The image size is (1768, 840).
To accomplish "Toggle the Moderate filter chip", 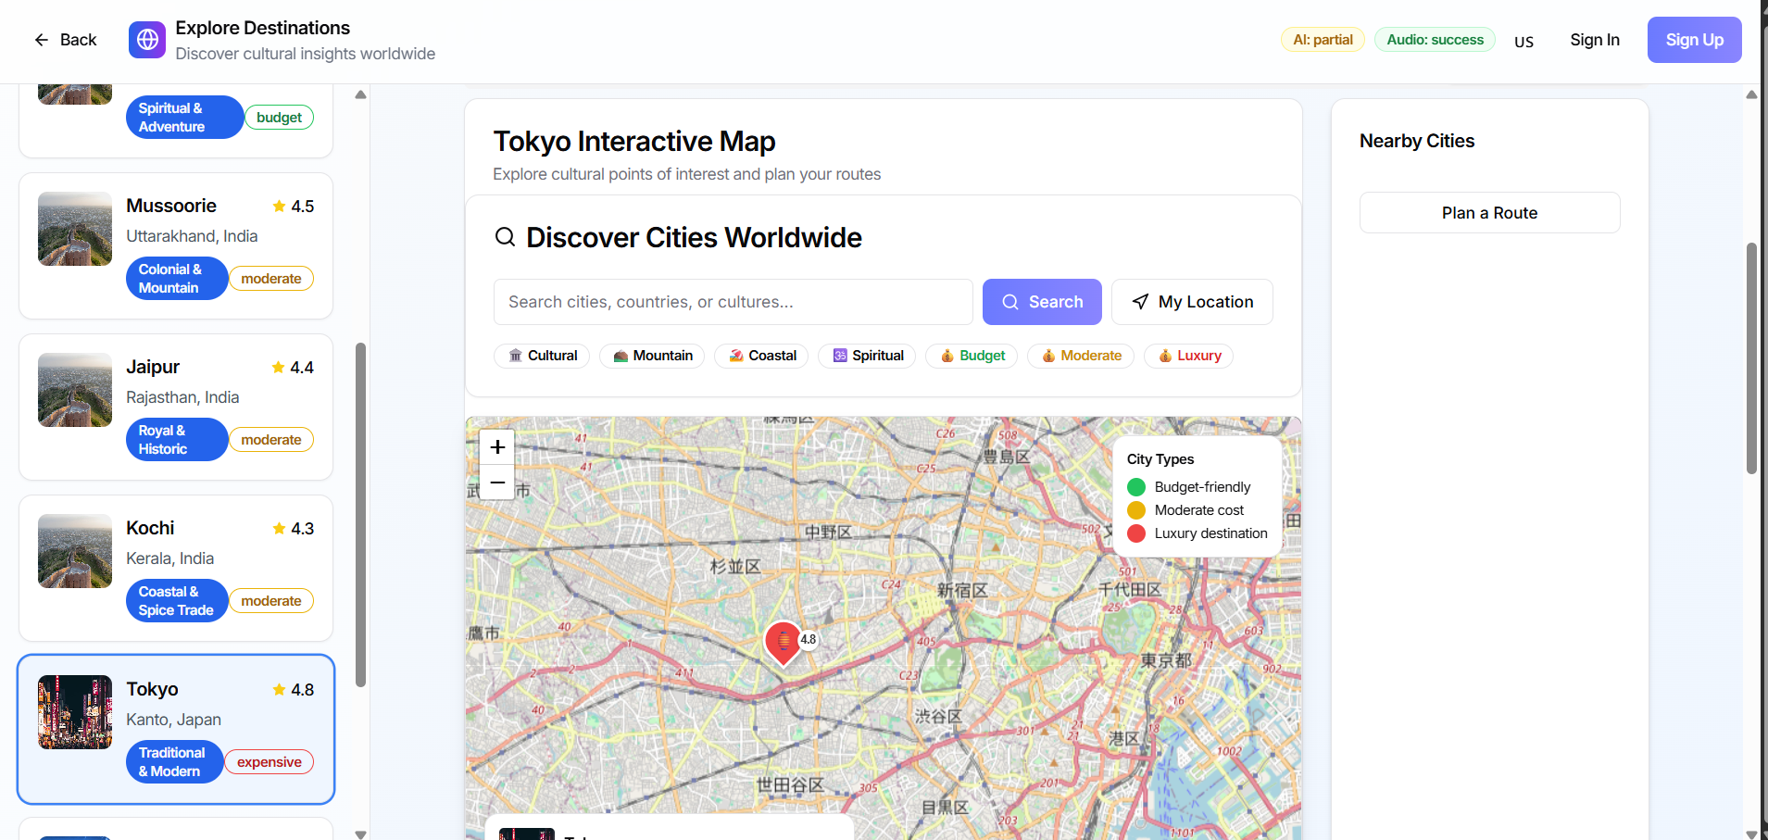I will [x=1081, y=356].
